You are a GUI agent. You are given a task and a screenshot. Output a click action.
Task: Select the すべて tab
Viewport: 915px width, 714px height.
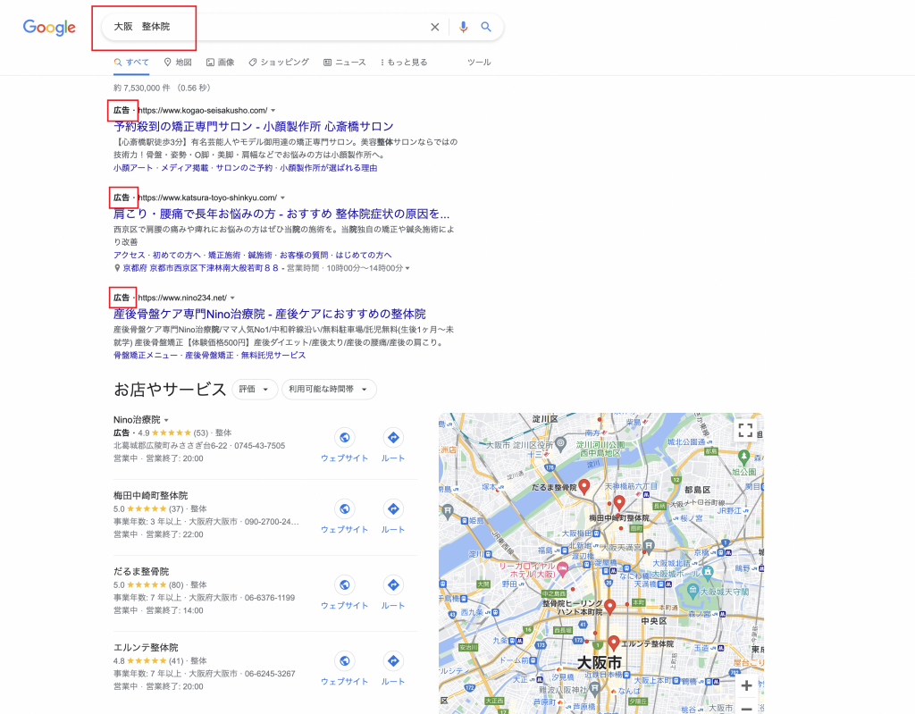131,62
